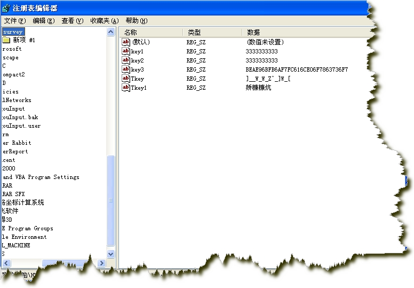This screenshot has width=414, height=288.
Task: Select the ouInput.user tree key
Action: coord(21,126)
